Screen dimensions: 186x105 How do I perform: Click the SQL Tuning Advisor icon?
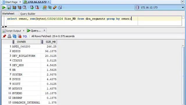(24, 8)
